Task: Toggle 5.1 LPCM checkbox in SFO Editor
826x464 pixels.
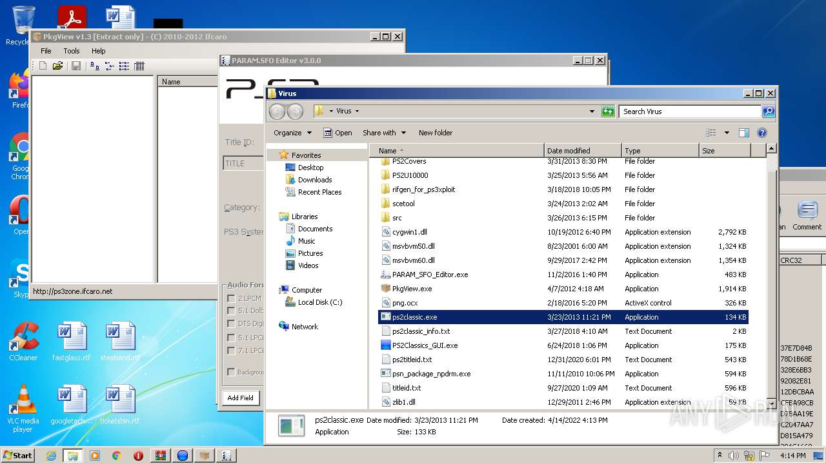Action: point(231,338)
